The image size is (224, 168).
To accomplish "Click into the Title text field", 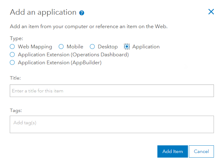I will [112, 91].
